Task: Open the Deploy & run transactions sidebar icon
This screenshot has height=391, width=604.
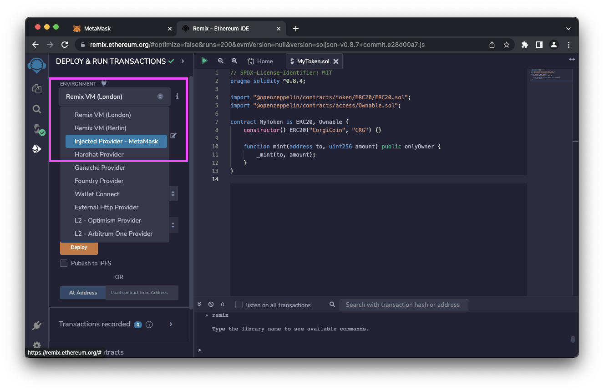Action: click(37, 149)
